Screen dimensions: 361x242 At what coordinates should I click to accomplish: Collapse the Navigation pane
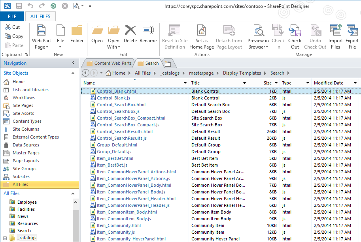point(73,63)
